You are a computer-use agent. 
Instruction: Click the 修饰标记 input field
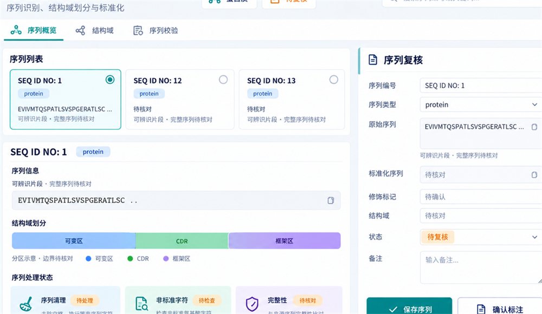[x=481, y=197]
